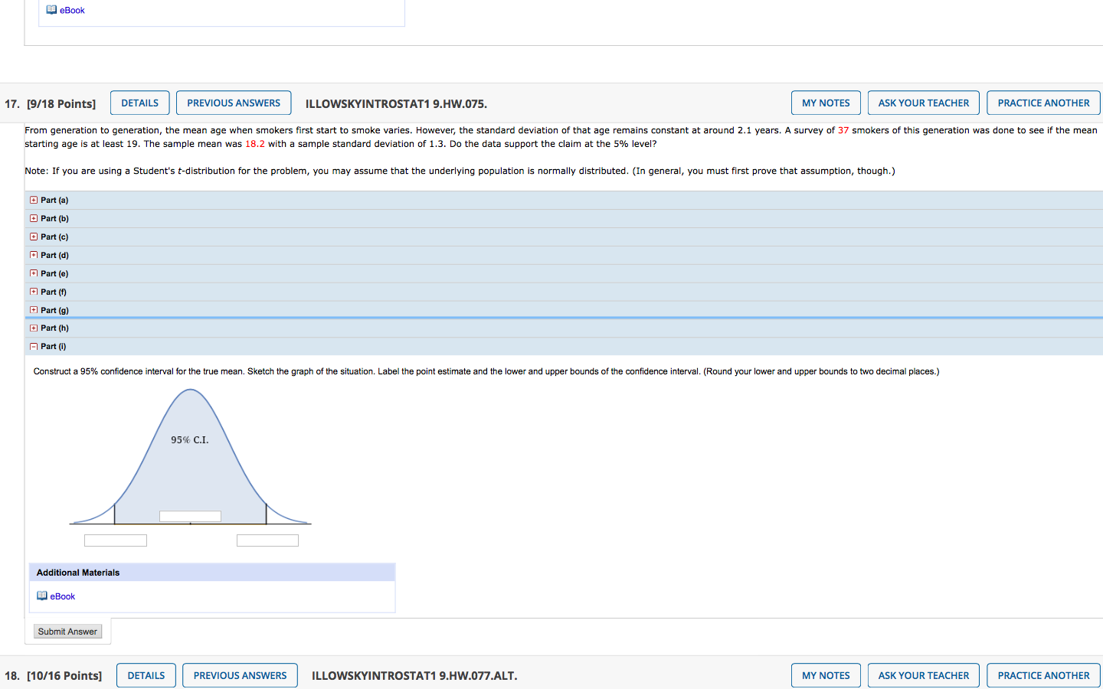
Task: Collapse Part (i) section
Action: pyautogui.click(x=34, y=346)
